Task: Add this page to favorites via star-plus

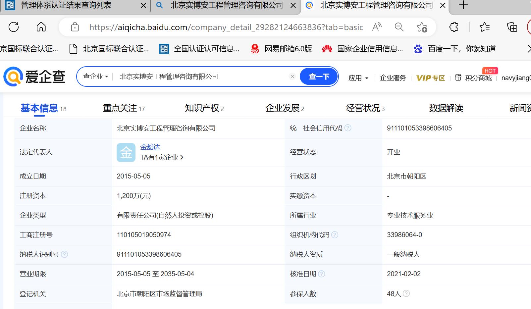Action: [x=422, y=27]
